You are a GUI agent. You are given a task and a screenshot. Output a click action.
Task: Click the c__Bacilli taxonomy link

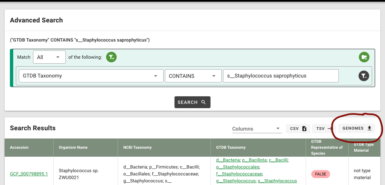click(278, 160)
